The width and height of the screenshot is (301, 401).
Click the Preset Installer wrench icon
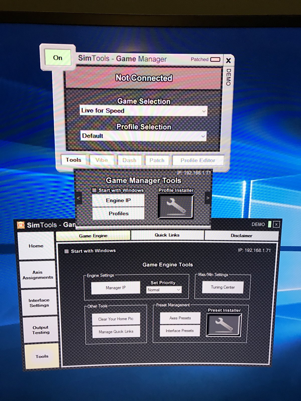[x=224, y=325]
